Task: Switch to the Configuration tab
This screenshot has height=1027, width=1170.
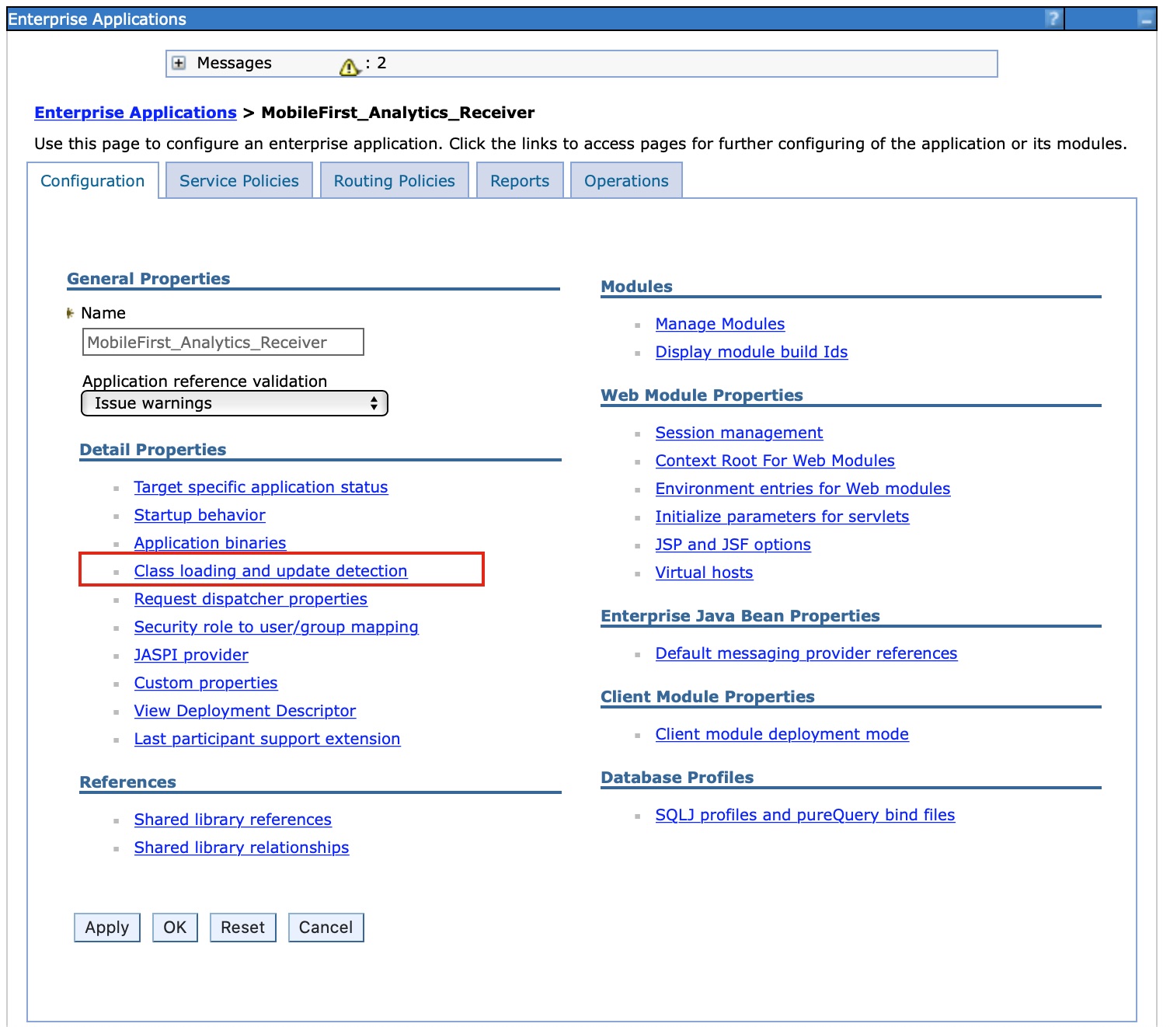Action: (x=92, y=181)
